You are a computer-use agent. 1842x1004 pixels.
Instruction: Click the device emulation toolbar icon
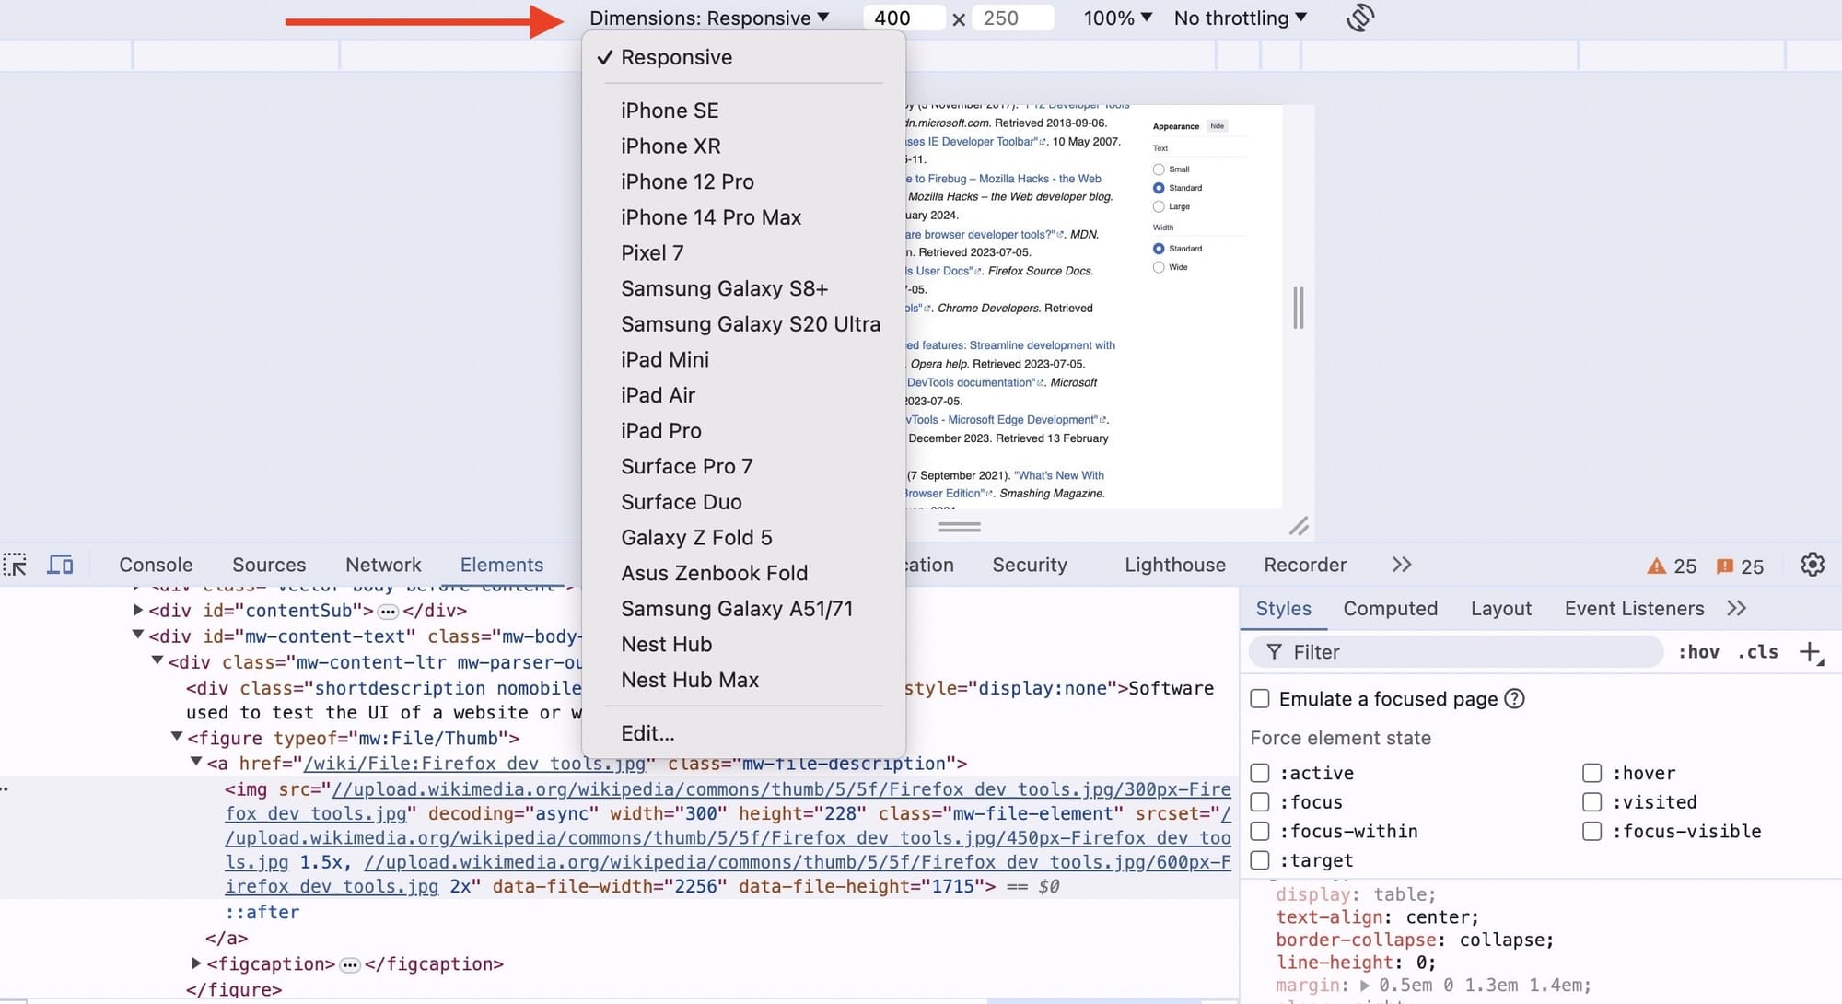click(59, 564)
